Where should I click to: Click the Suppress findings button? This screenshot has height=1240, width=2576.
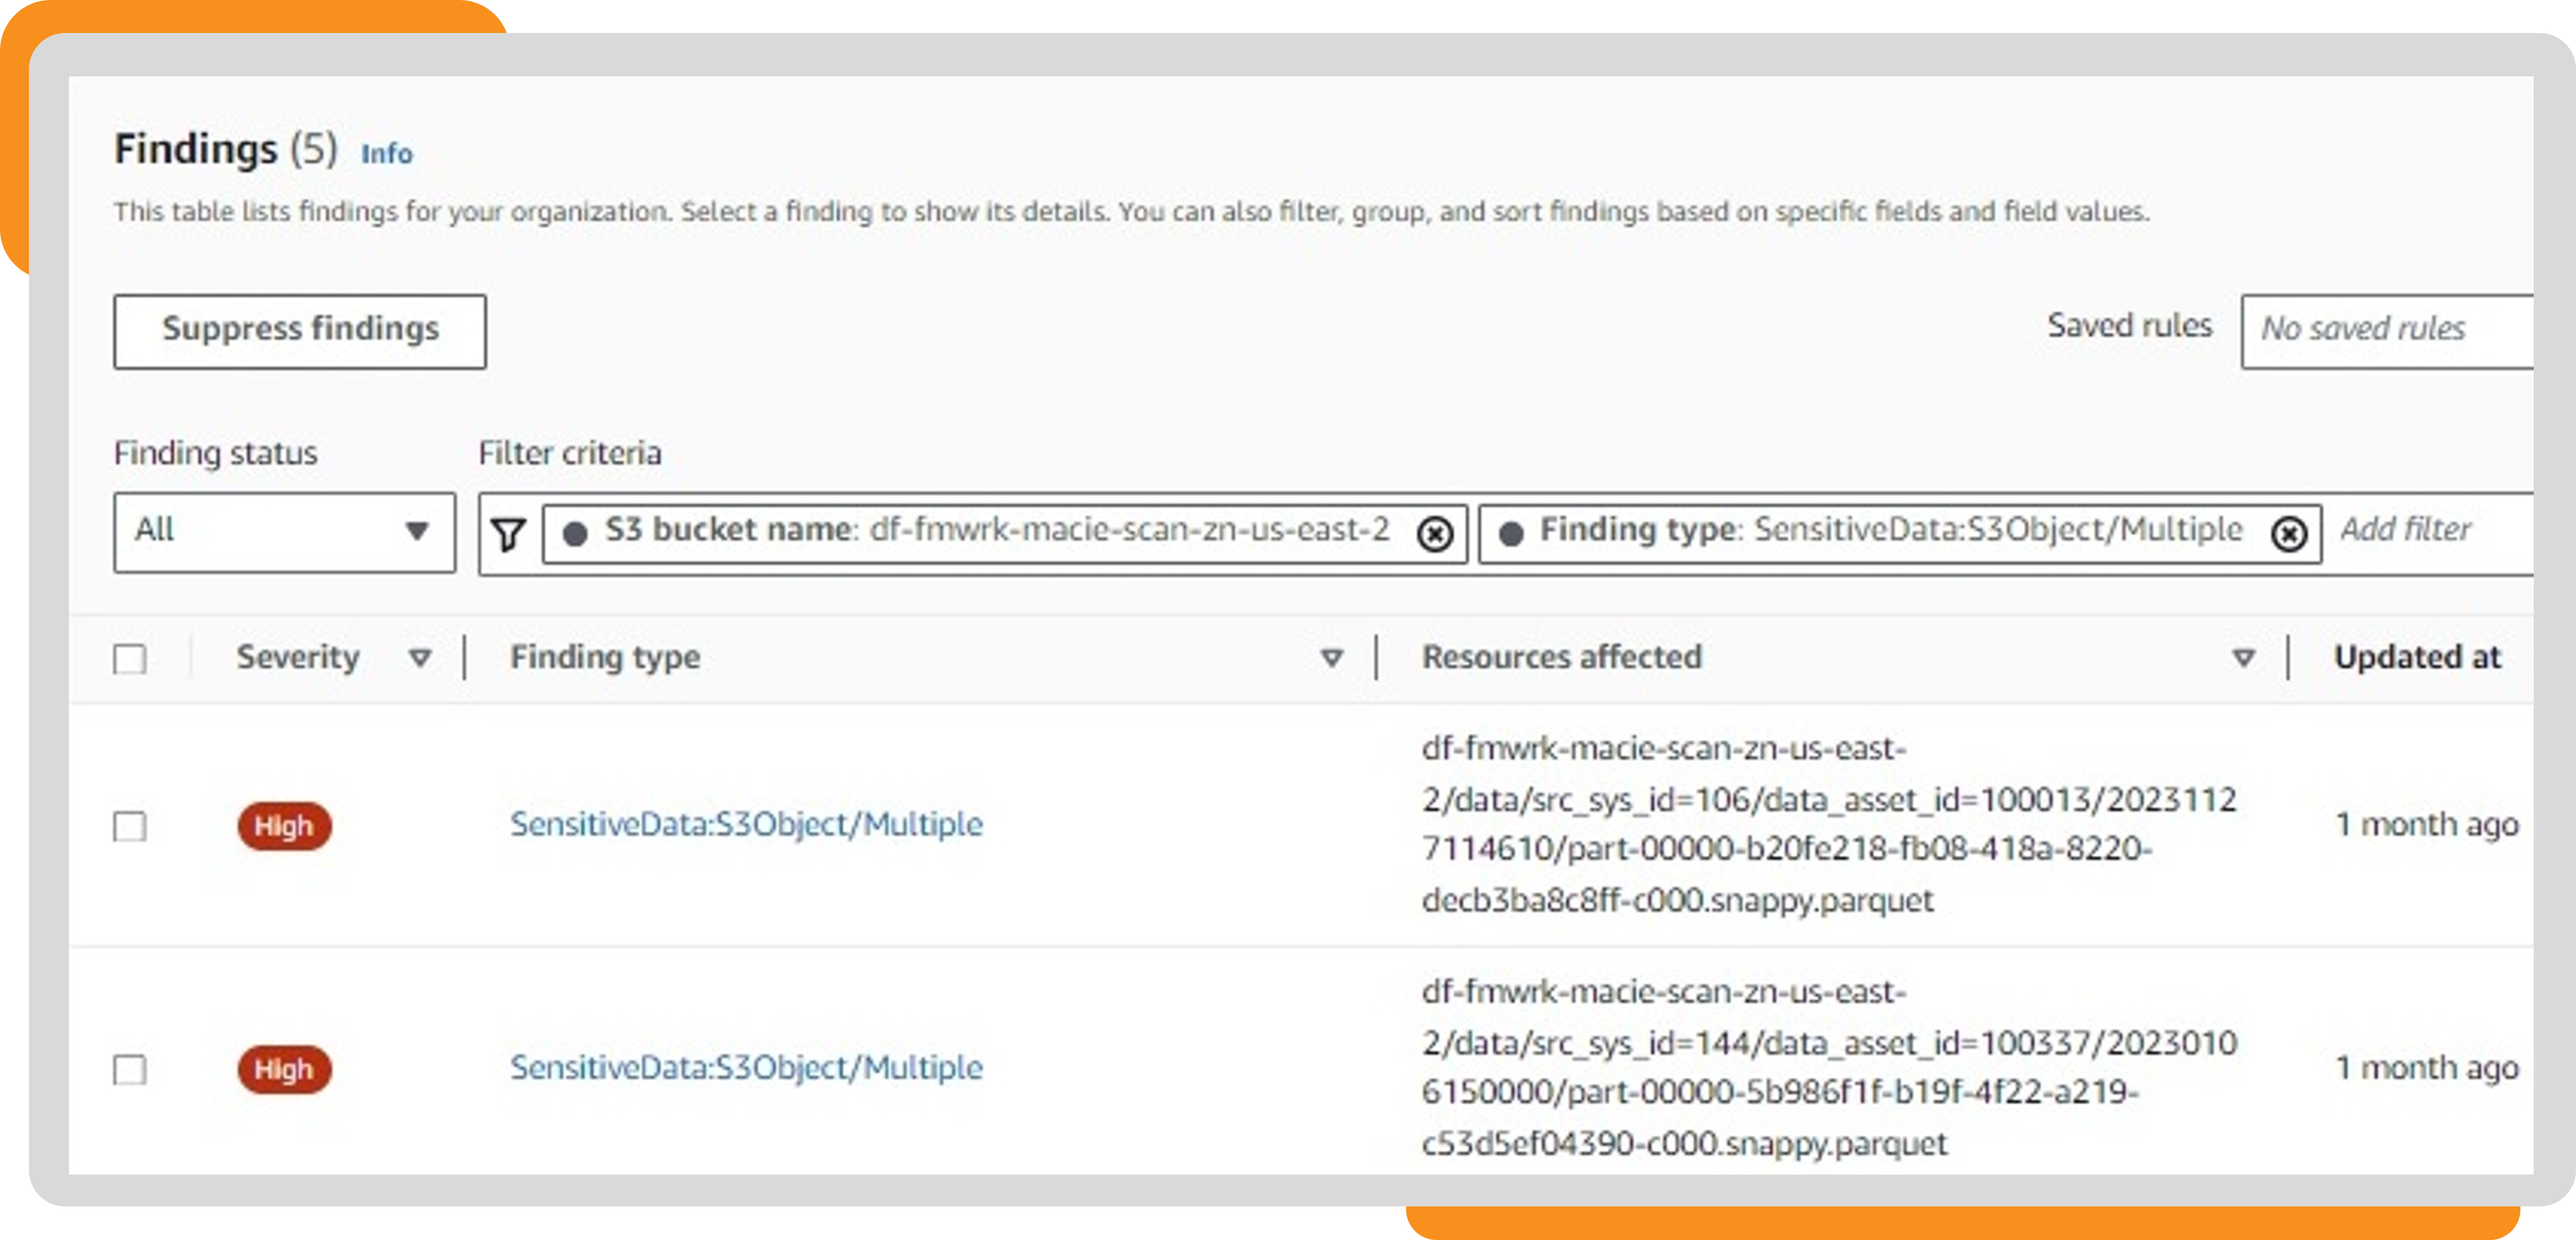click(x=300, y=331)
